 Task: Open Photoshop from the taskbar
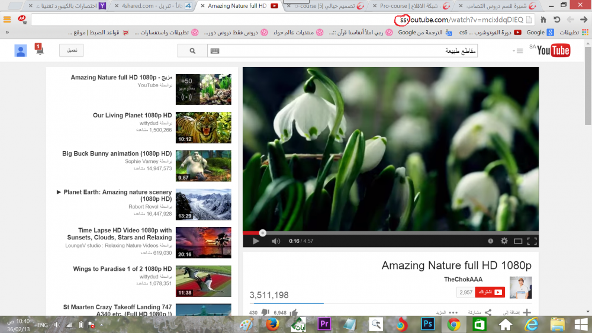pos(427,324)
